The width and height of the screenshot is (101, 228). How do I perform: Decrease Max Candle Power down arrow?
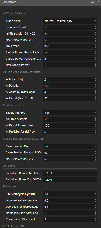[95, 66]
